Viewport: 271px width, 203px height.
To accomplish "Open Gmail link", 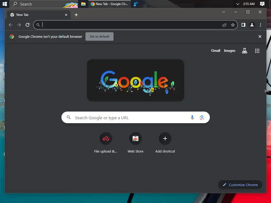I will (x=215, y=50).
